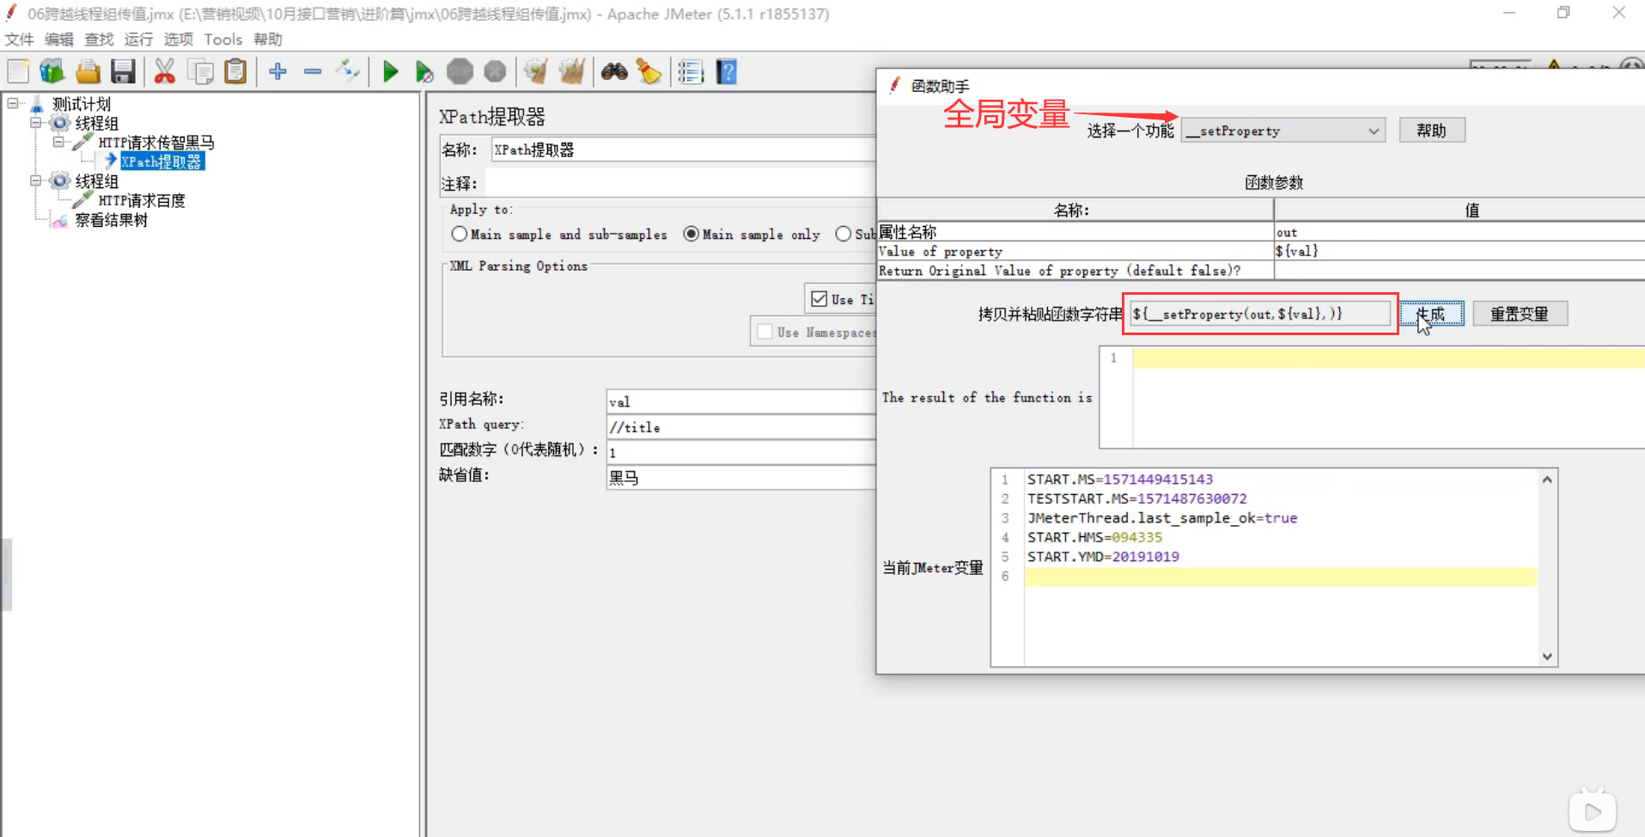Click video play overlay button
The height and width of the screenshot is (837, 1645).
1592,811
